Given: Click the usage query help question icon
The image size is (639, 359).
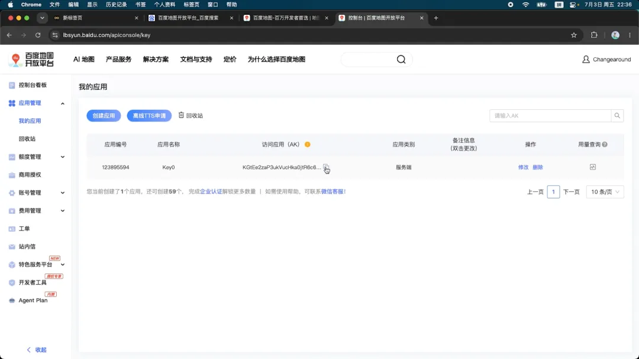Looking at the screenshot, I should (x=605, y=144).
